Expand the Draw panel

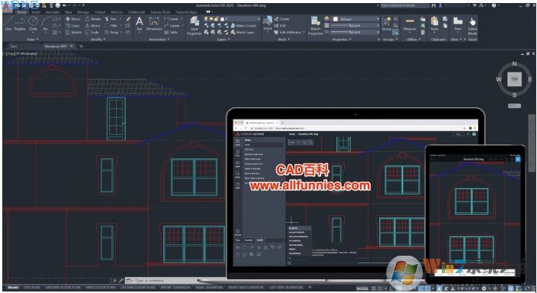[x=33, y=40]
